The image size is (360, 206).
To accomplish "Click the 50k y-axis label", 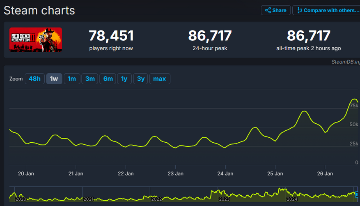I will click(x=354, y=125).
